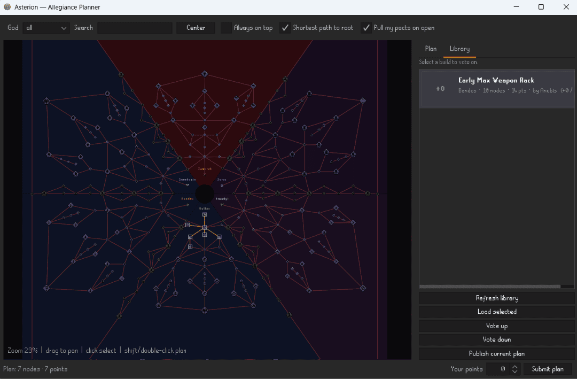Click the black root circle in the graph
The width and height of the screenshot is (577, 379).
pos(205,194)
